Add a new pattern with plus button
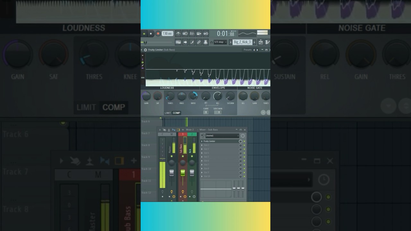This screenshot has height=231, width=411. click(x=255, y=42)
